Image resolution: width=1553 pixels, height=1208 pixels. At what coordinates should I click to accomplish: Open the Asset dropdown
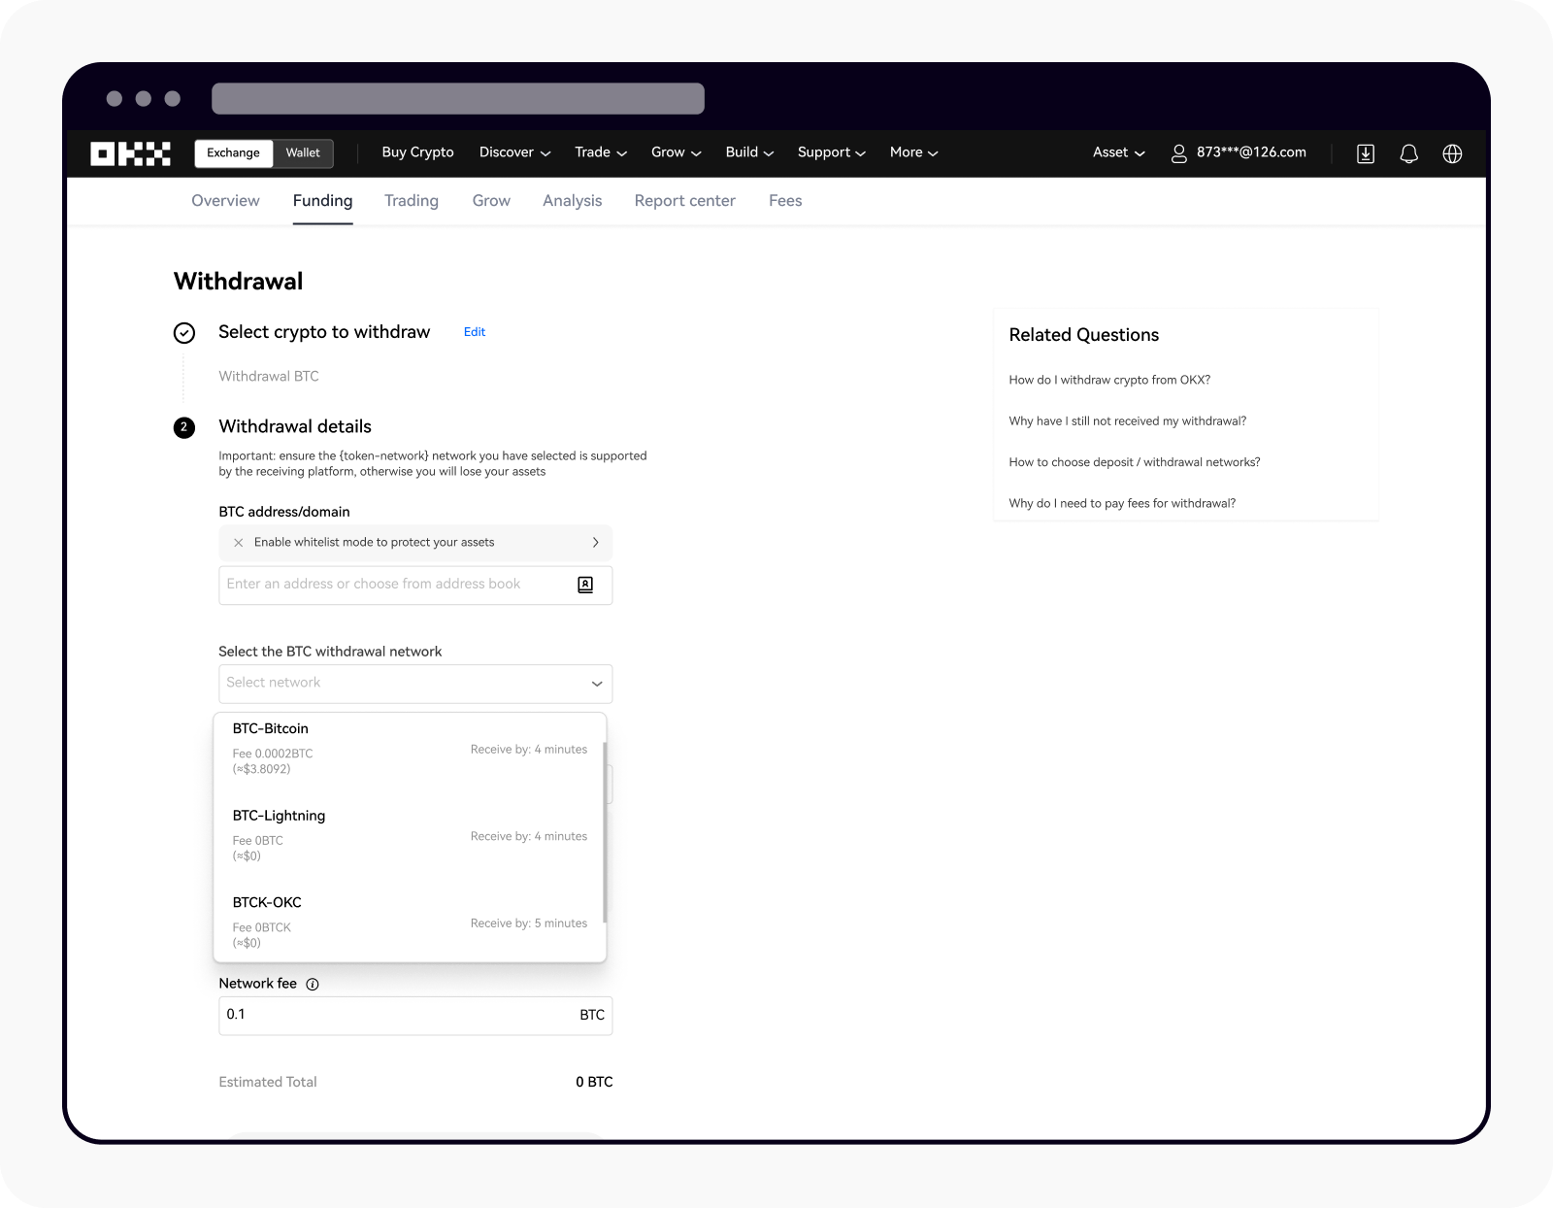pyautogui.click(x=1118, y=152)
